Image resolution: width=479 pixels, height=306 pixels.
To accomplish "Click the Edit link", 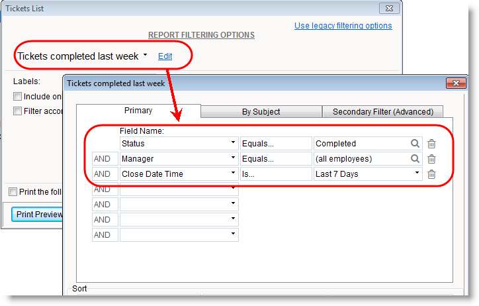I will pyautogui.click(x=165, y=56).
